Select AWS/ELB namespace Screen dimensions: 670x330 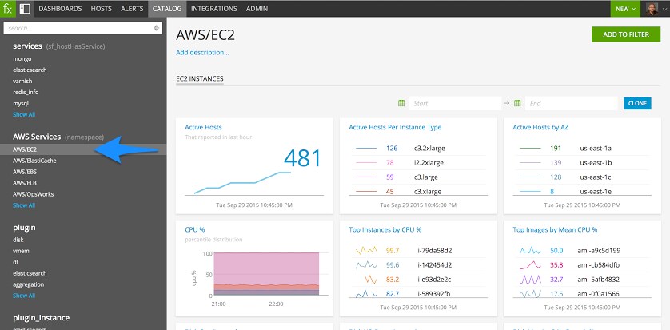click(25, 183)
